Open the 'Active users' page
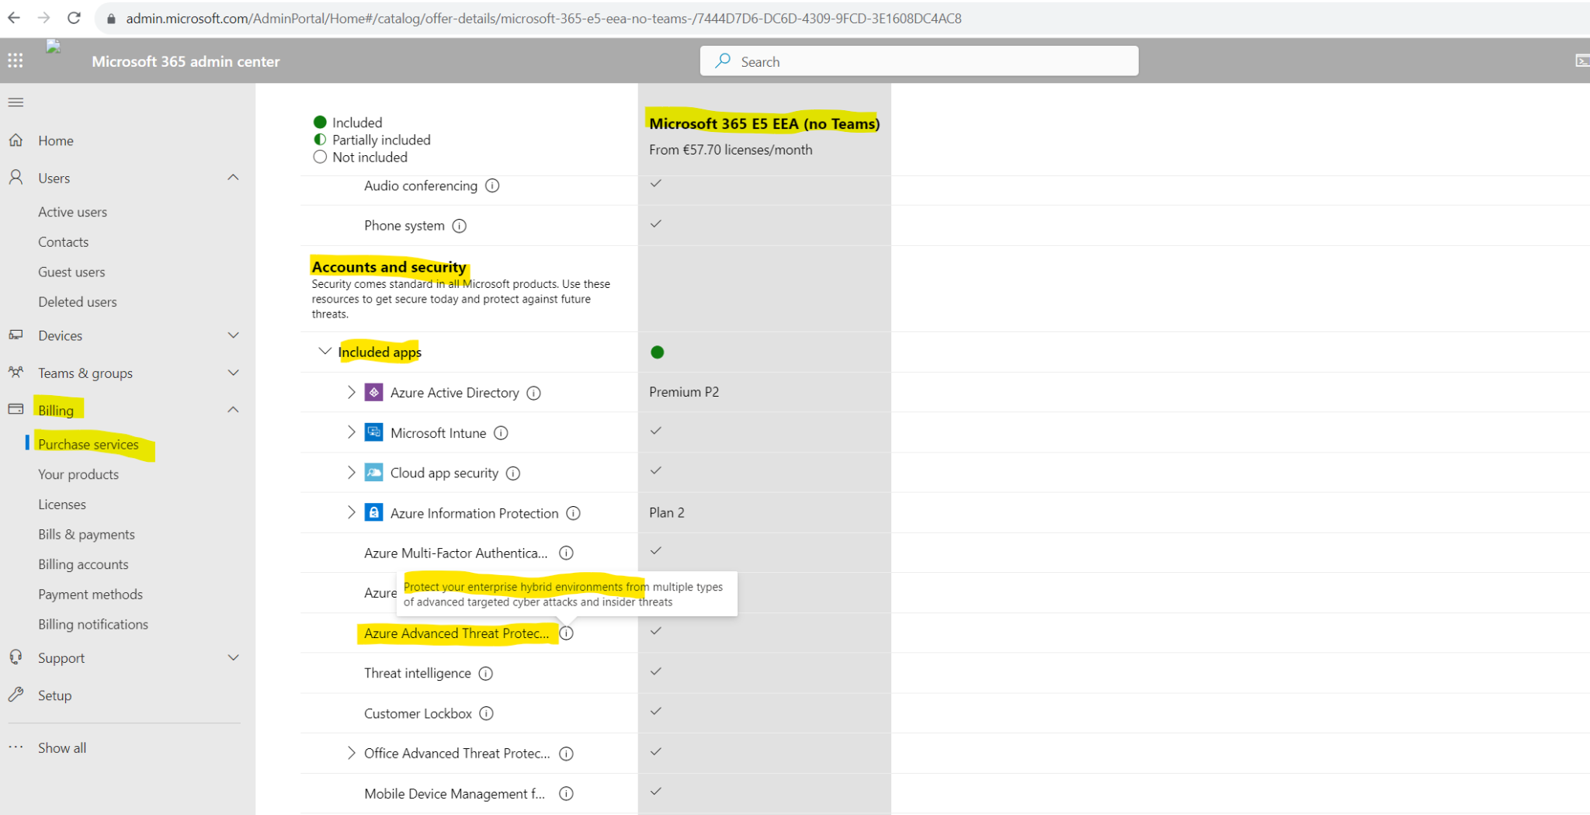This screenshot has height=815, width=1590. (x=72, y=211)
